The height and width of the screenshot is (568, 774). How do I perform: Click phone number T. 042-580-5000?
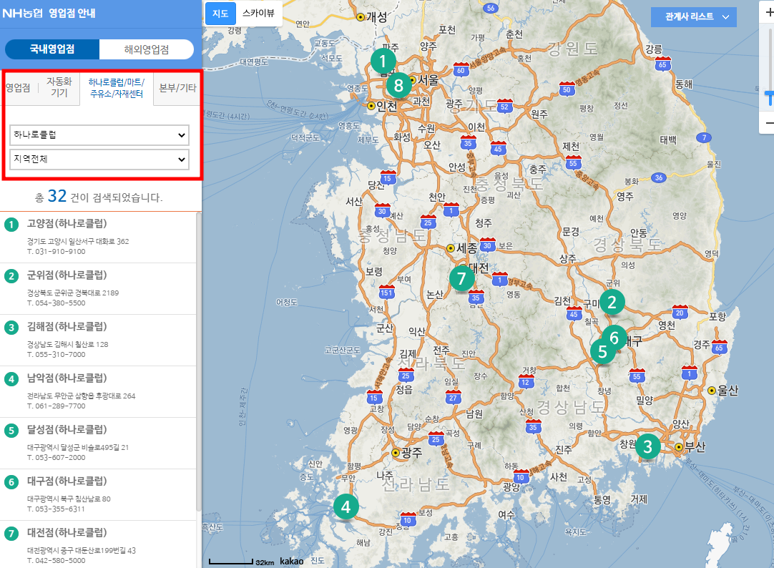57,561
